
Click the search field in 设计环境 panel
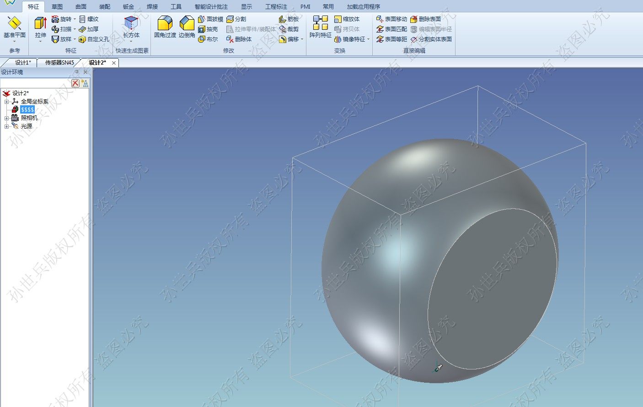(x=34, y=83)
